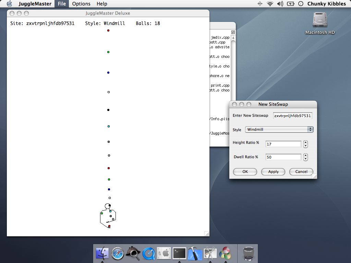Click the New SiteSwap dialog resize grip

pyautogui.click(x=315, y=176)
